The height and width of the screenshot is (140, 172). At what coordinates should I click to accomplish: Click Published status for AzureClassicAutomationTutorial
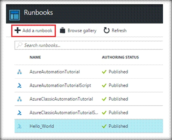pos(118,99)
